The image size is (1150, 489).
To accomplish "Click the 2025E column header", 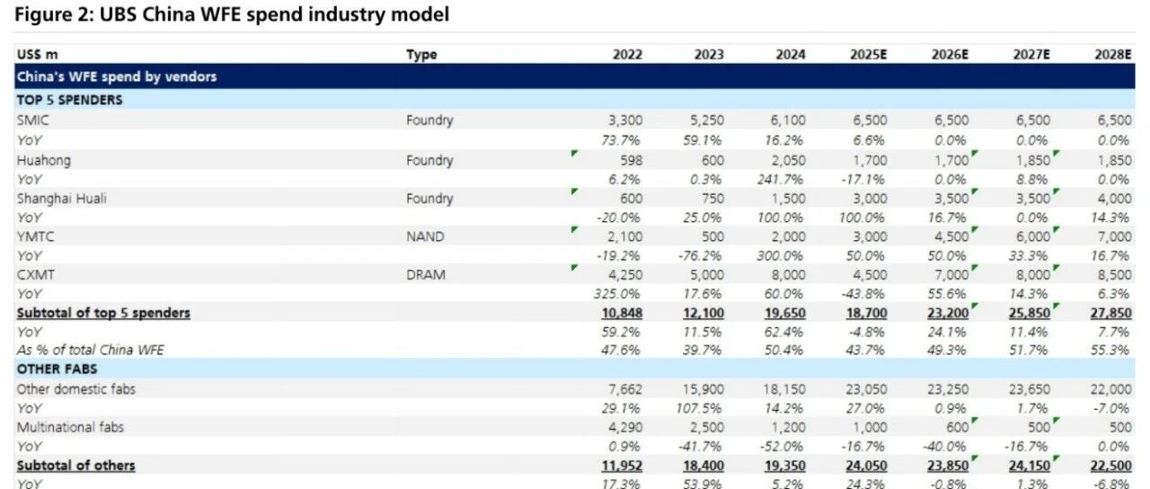I will click(869, 55).
